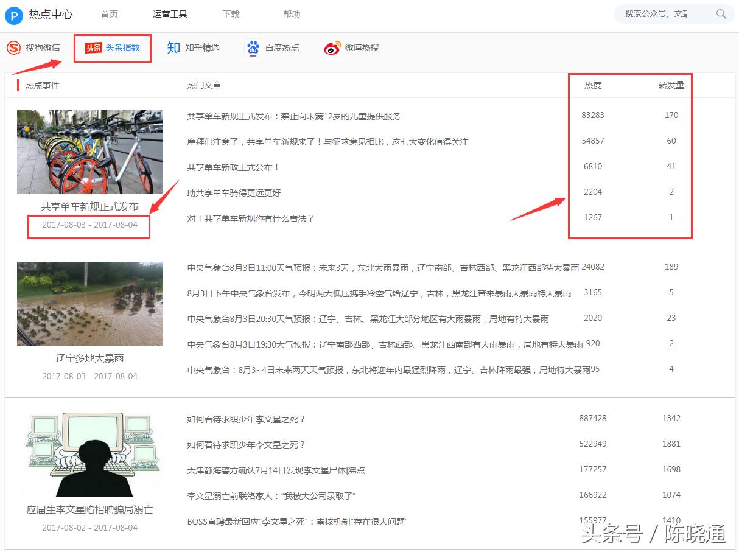Open the 帮助 menu item
Viewport: 739px width, 552px height.
coord(292,14)
